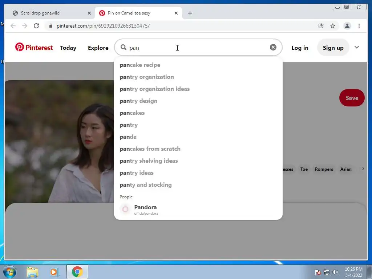Click Chrome taskbar icon
This screenshot has height=279, width=372.
coord(77,272)
